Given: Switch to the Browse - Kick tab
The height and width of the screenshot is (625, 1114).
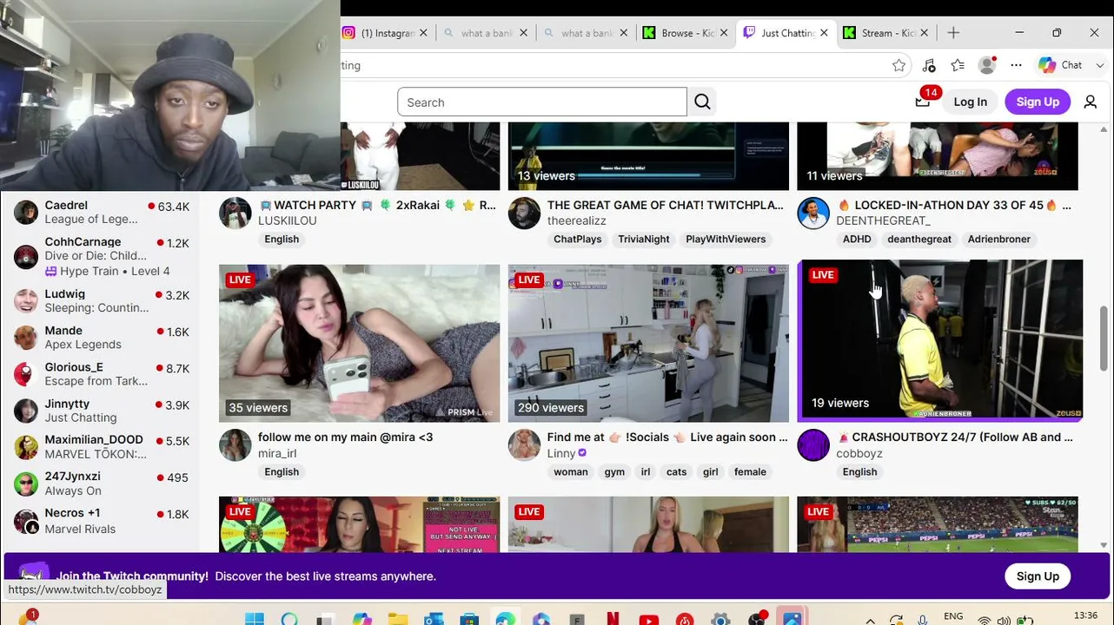Looking at the screenshot, I should click(x=686, y=33).
